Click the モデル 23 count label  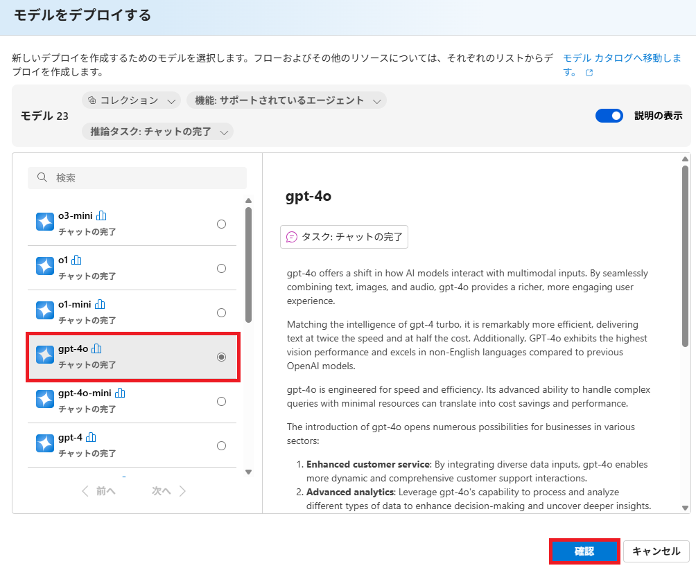(45, 116)
